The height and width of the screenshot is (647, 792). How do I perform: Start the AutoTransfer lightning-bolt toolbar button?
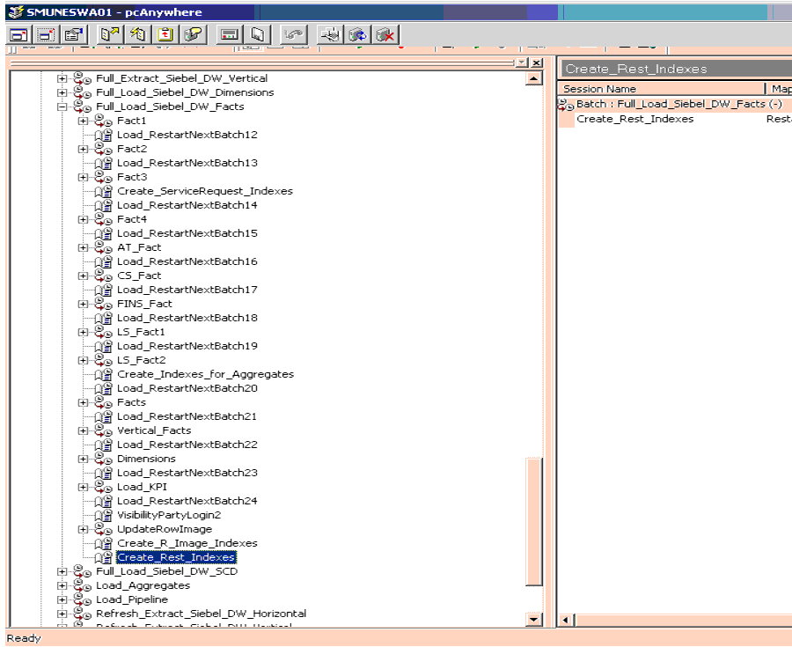coord(138,35)
